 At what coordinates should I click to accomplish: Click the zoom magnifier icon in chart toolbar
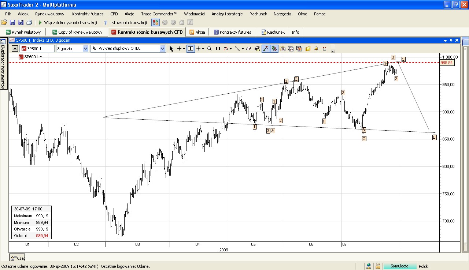coord(210,49)
